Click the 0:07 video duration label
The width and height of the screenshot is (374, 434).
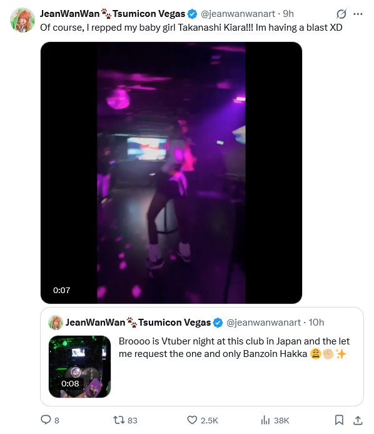click(62, 291)
